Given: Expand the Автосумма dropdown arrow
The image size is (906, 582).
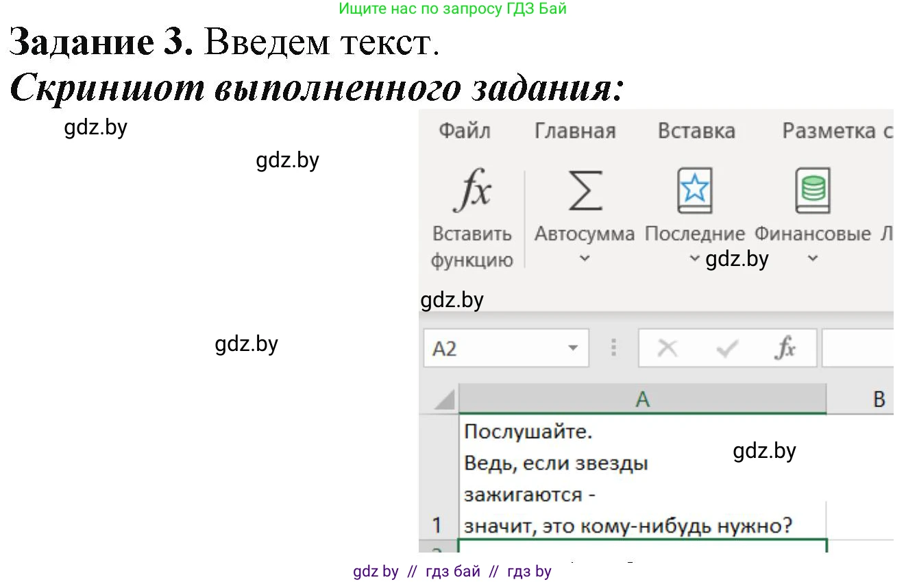Looking at the screenshot, I should (585, 259).
